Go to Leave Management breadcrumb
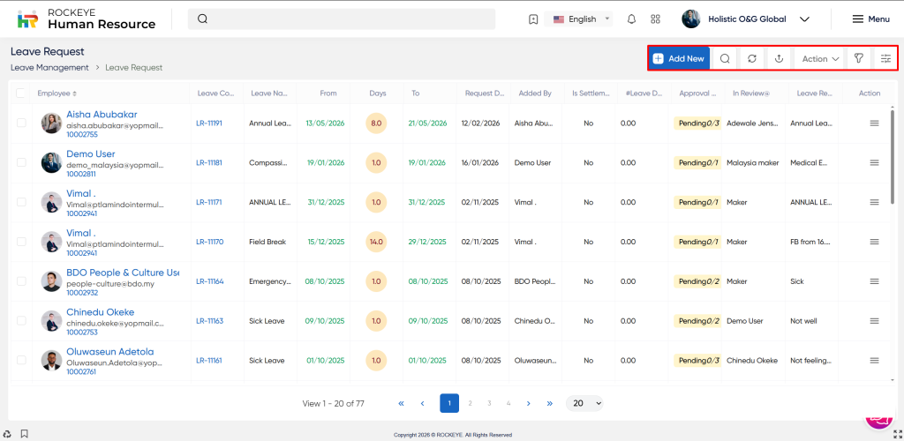The image size is (904, 441). click(49, 68)
